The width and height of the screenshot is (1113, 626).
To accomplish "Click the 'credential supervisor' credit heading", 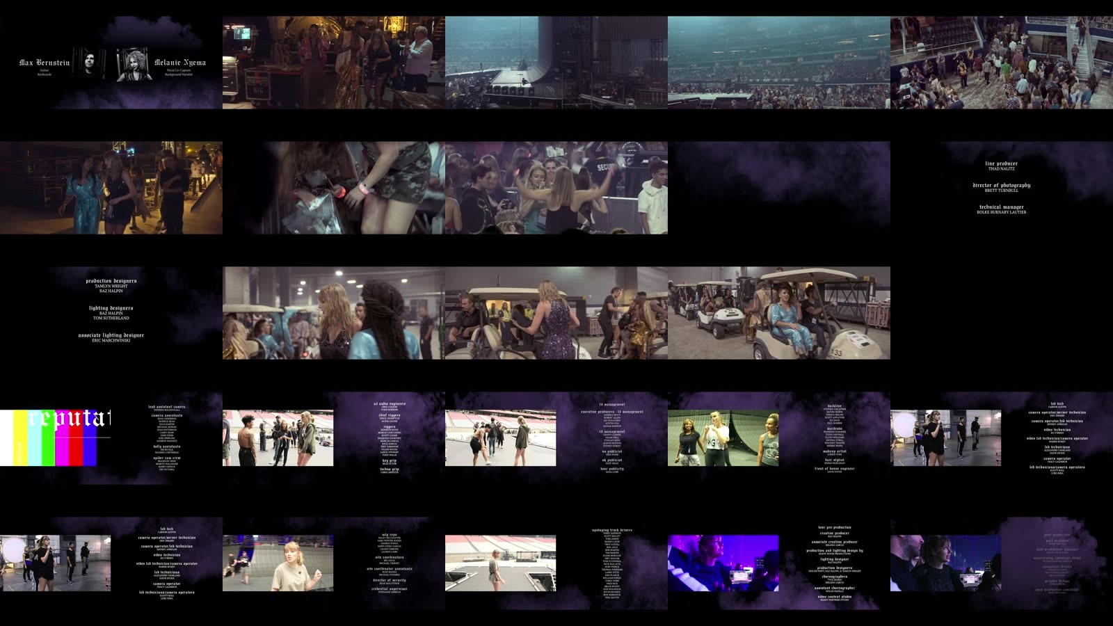I will coord(390,588).
